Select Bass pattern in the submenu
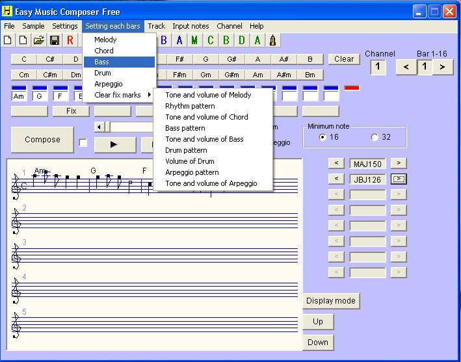Image resolution: width=461 pixels, height=362 pixels. click(213, 128)
